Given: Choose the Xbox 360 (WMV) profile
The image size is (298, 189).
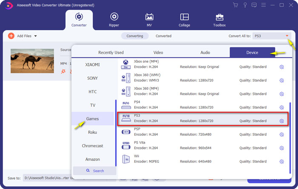Looking at the screenshot, I should pyautogui.click(x=203, y=78).
